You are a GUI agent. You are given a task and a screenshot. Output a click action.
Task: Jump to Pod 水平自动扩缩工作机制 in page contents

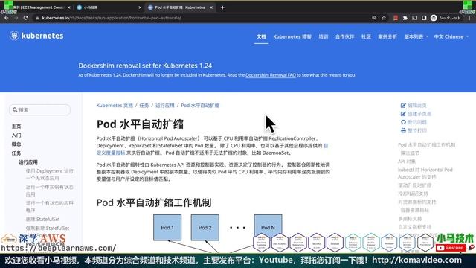[426, 145]
